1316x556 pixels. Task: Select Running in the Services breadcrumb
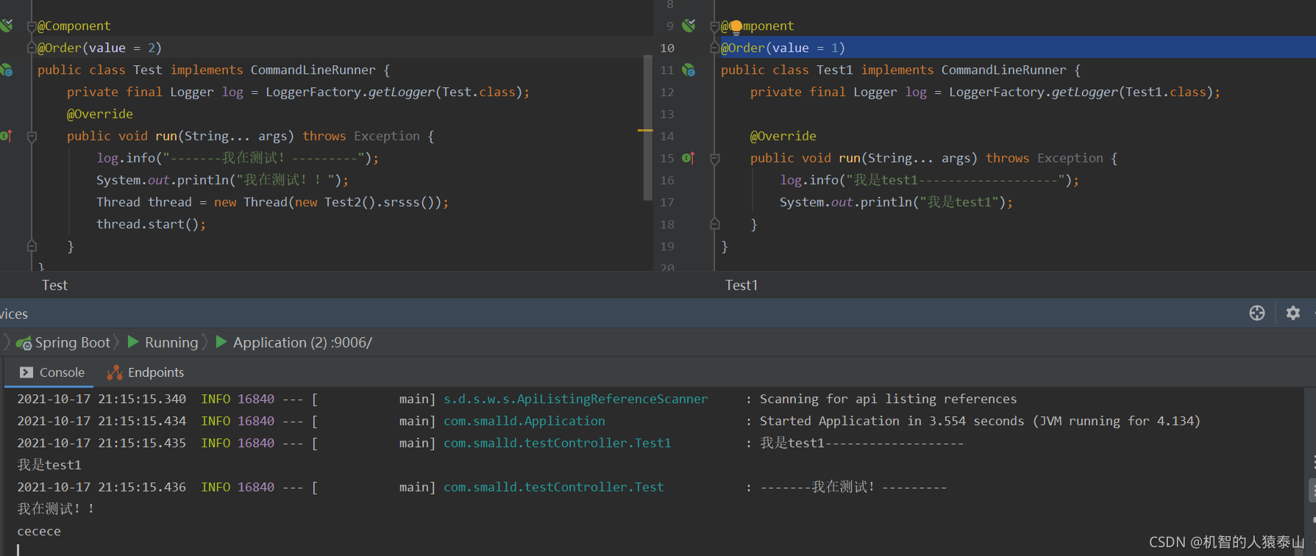pyautogui.click(x=171, y=343)
